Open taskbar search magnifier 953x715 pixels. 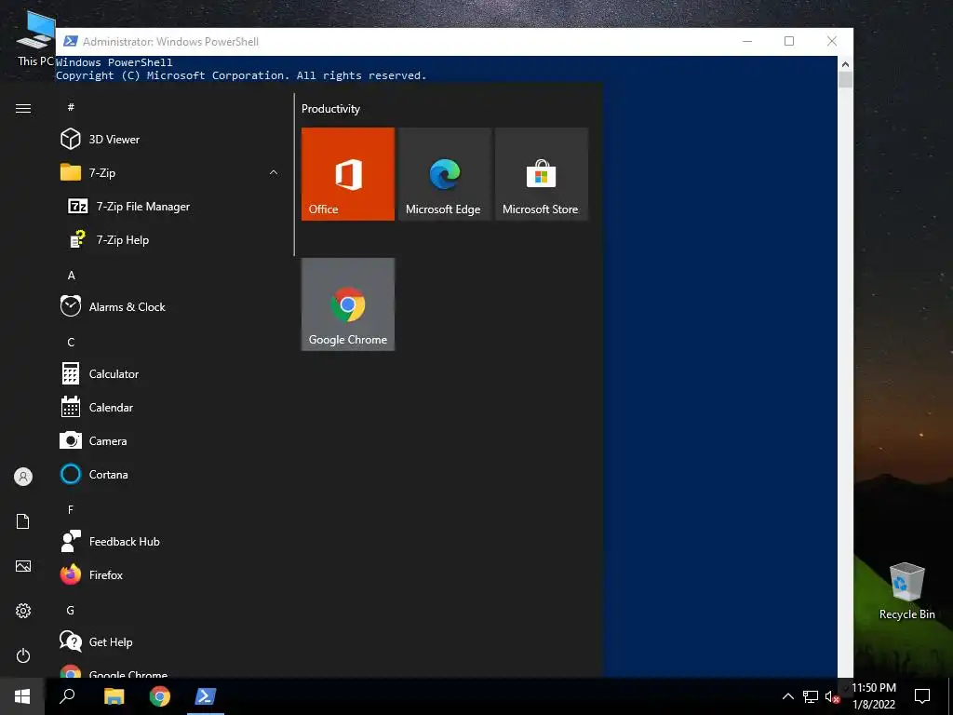click(x=67, y=696)
